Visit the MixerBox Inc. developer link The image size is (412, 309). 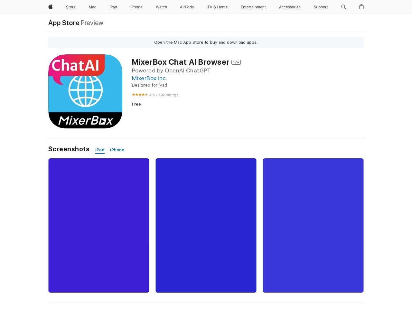[x=149, y=78]
